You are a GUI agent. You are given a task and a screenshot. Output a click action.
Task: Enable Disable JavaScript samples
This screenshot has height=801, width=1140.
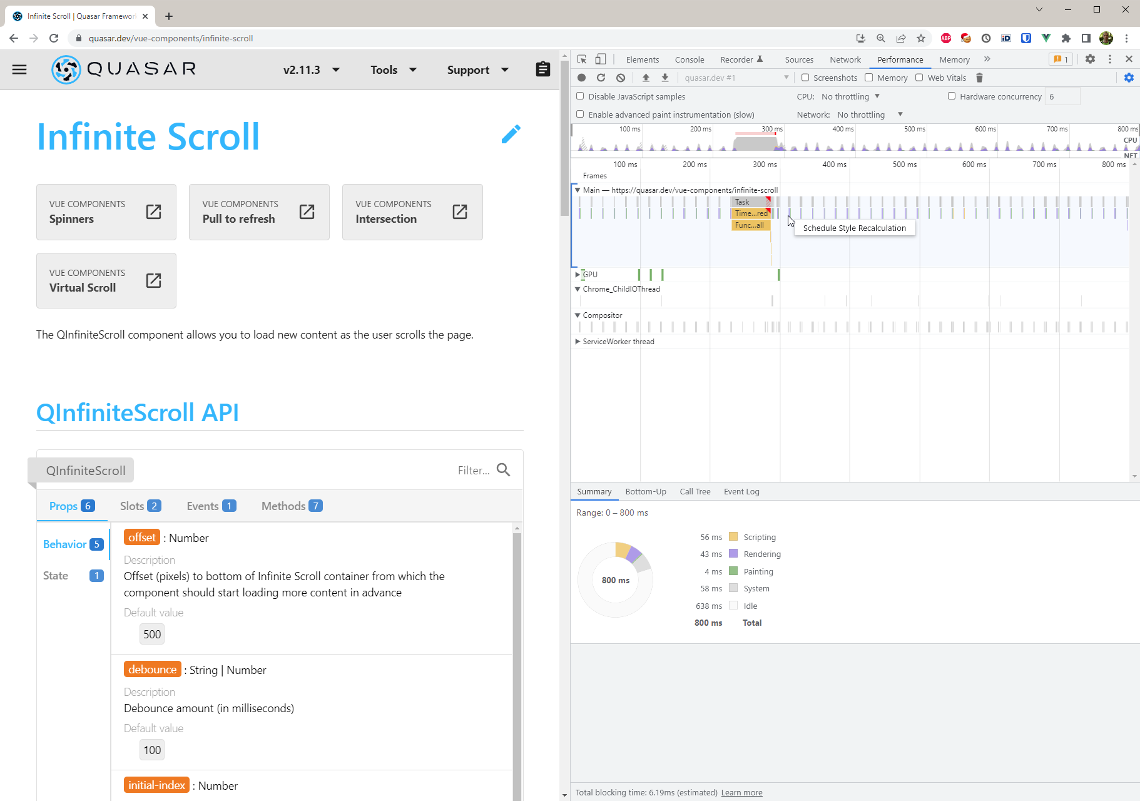[581, 96]
